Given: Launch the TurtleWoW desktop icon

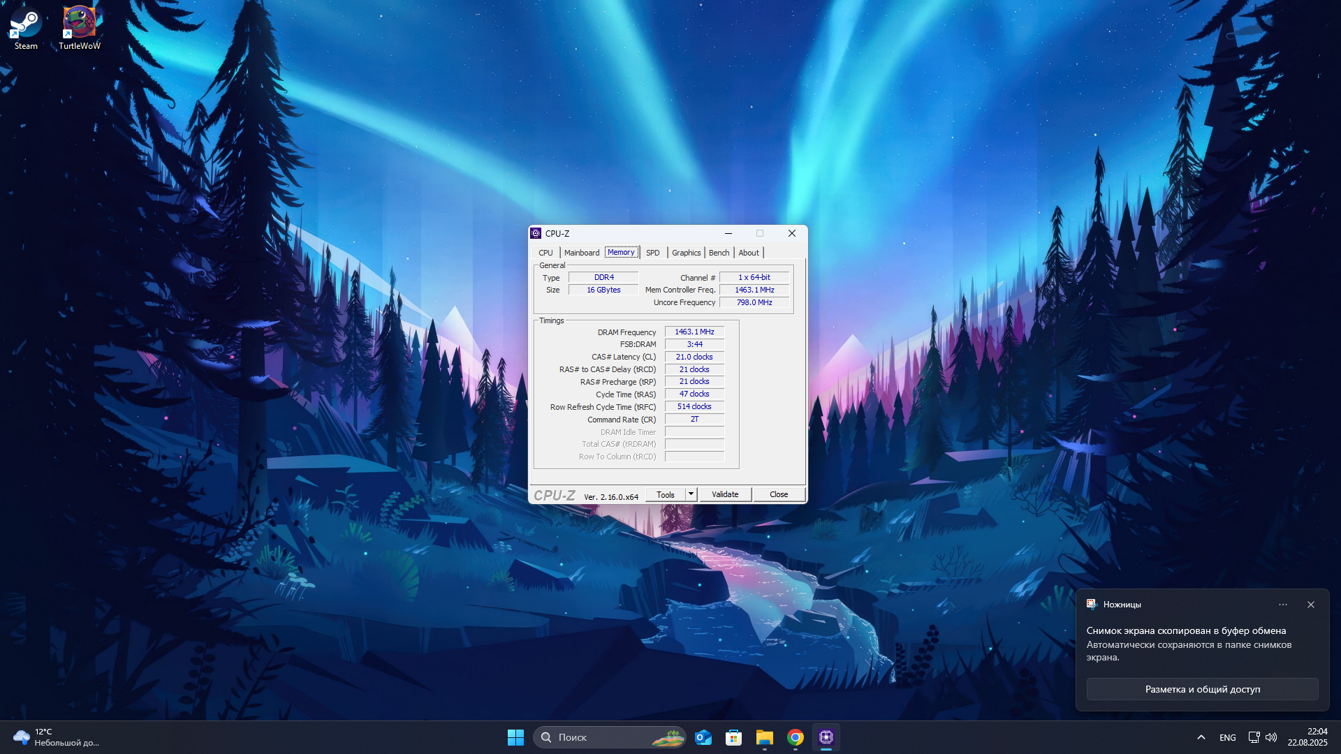Looking at the screenshot, I should tap(79, 28).
